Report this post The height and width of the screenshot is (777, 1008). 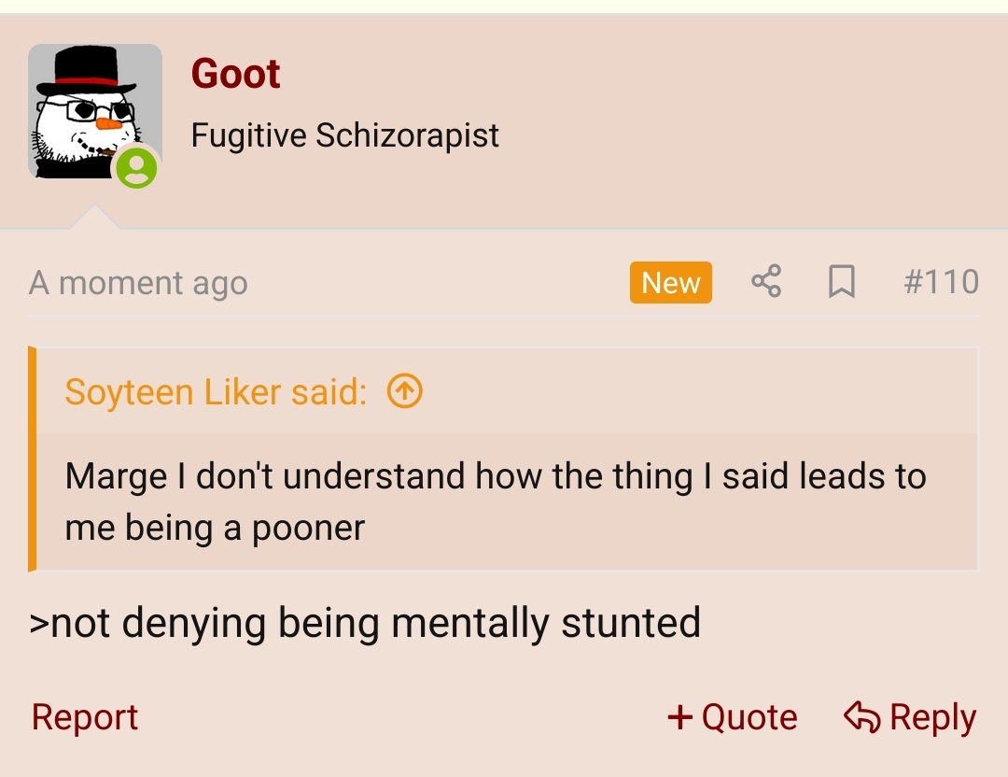85,717
